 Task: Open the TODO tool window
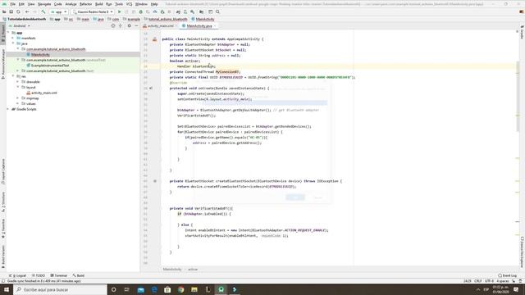click(39, 275)
